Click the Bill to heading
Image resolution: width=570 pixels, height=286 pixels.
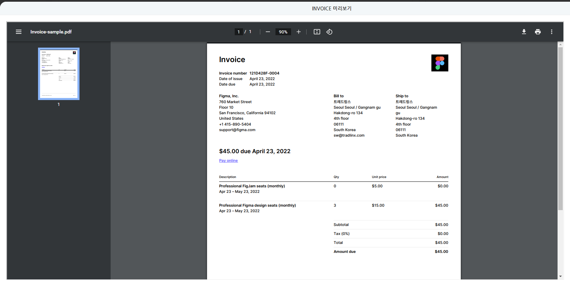click(338, 96)
